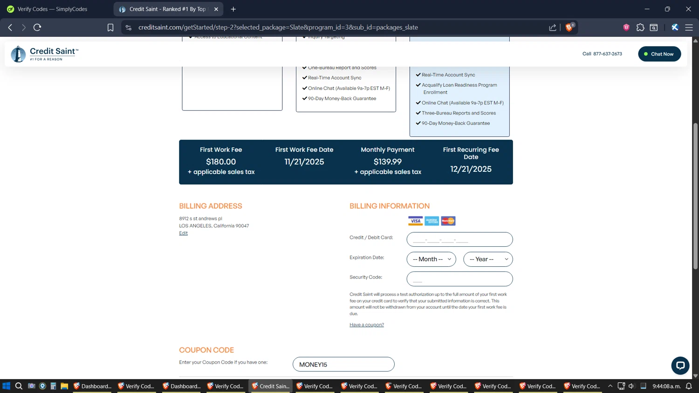699x393 pixels.
Task: Click the Three-Bureau Reports and Scores item
Action: click(459, 113)
